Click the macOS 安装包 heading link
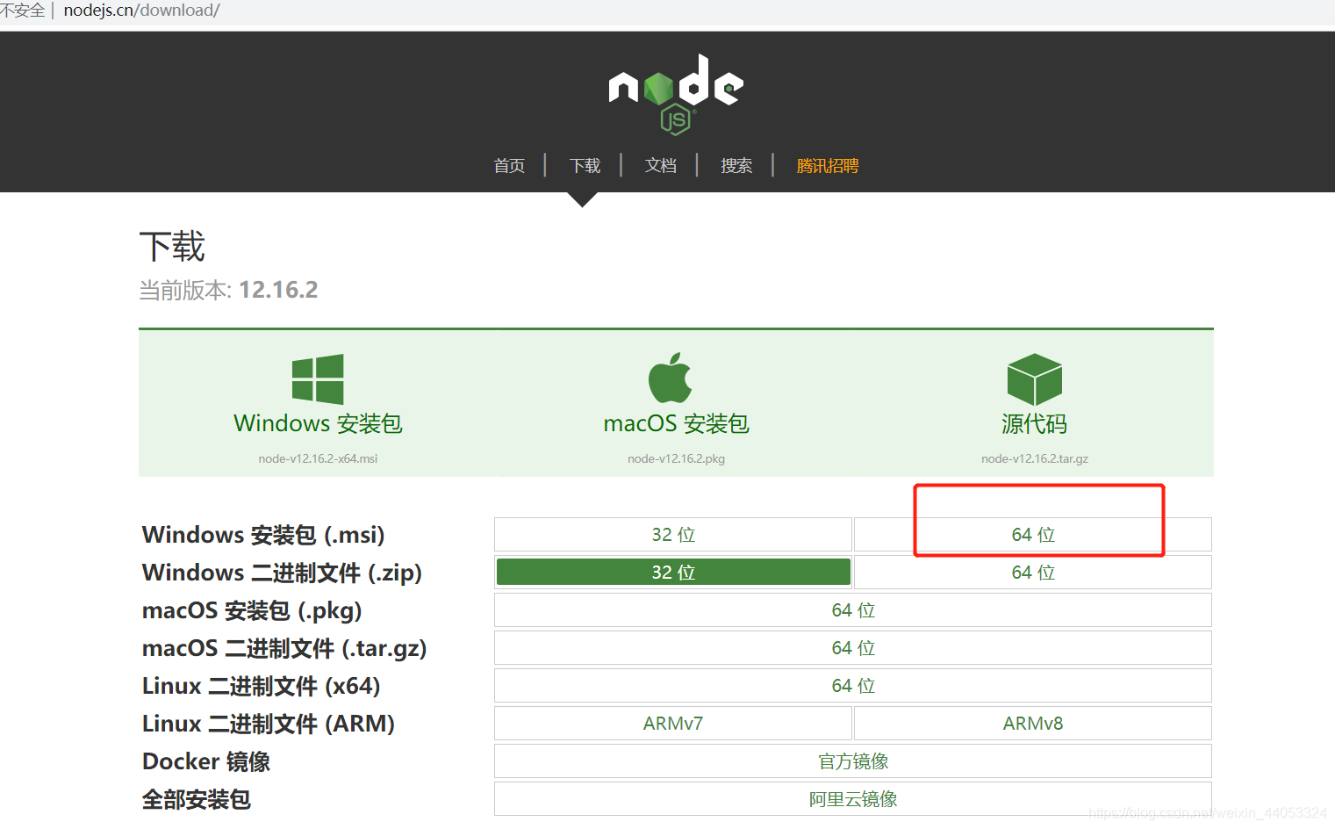The width and height of the screenshot is (1335, 829). click(x=676, y=423)
